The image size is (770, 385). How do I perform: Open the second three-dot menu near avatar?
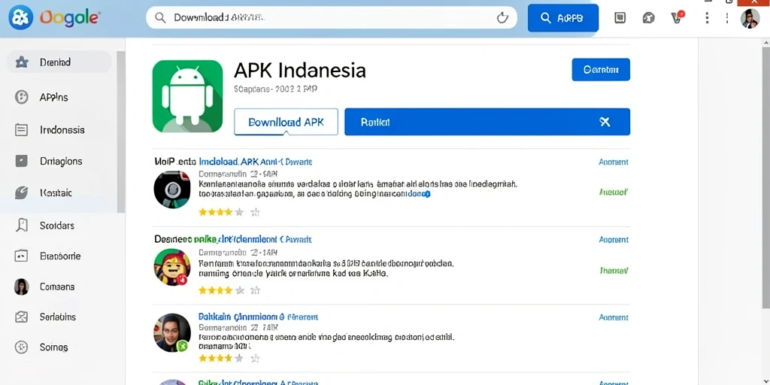coord(727,18)
